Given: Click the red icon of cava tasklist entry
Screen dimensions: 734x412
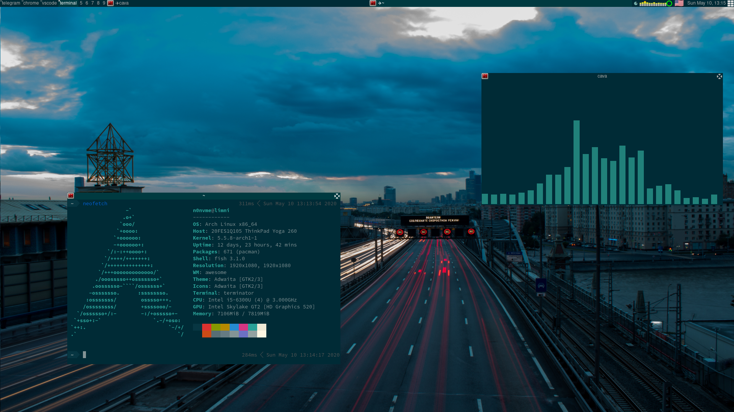Looking at the screenshot, I should (x=110, y=3).
